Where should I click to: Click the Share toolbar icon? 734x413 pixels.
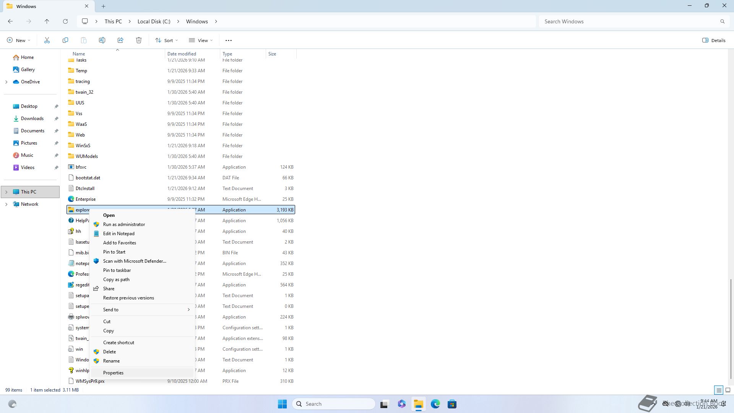coord(120,40)
